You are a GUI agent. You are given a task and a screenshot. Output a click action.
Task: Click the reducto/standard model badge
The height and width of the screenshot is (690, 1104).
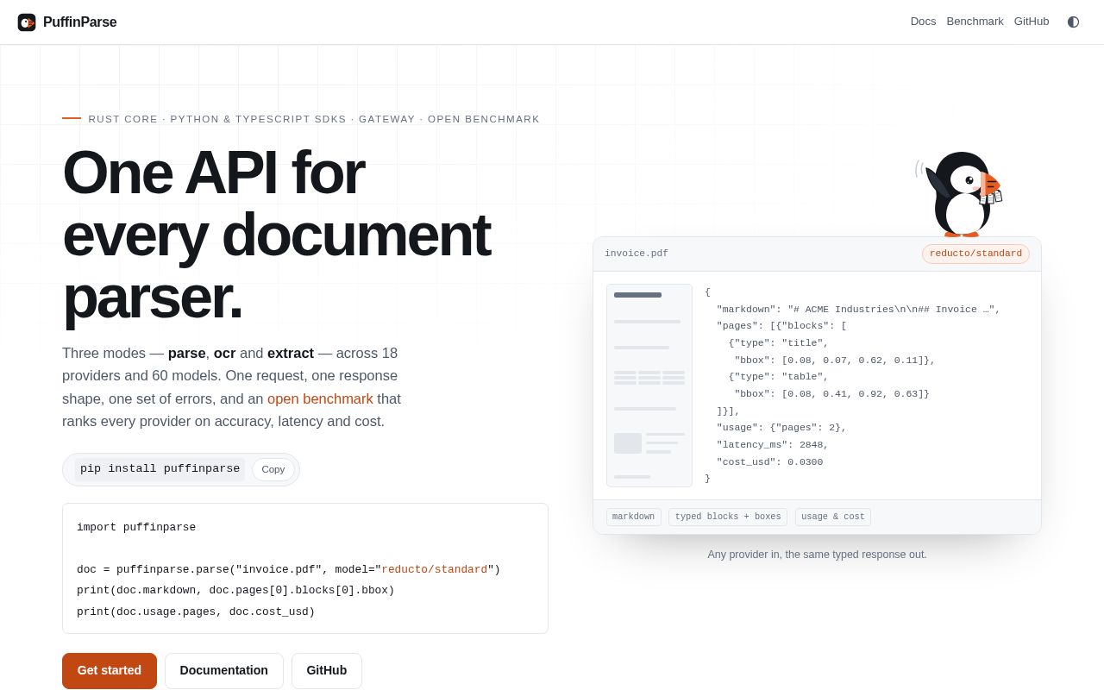click(x=975, y=254)
